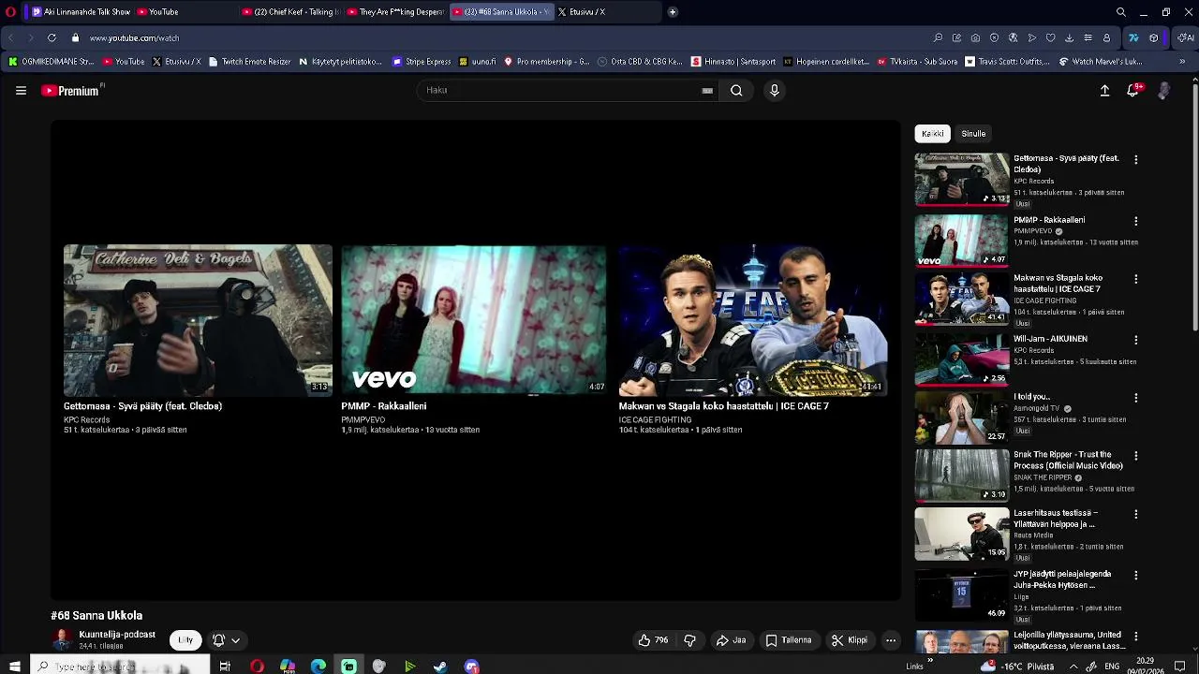
Task: Open the Twitch Emote Resizer bookmark
Action: coord(249,62)
